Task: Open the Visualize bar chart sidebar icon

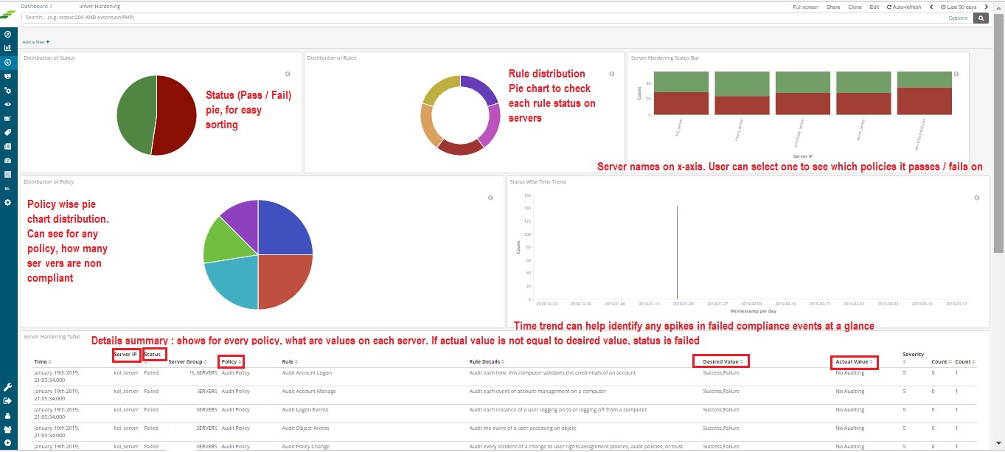Action: (x=7, y=48)
